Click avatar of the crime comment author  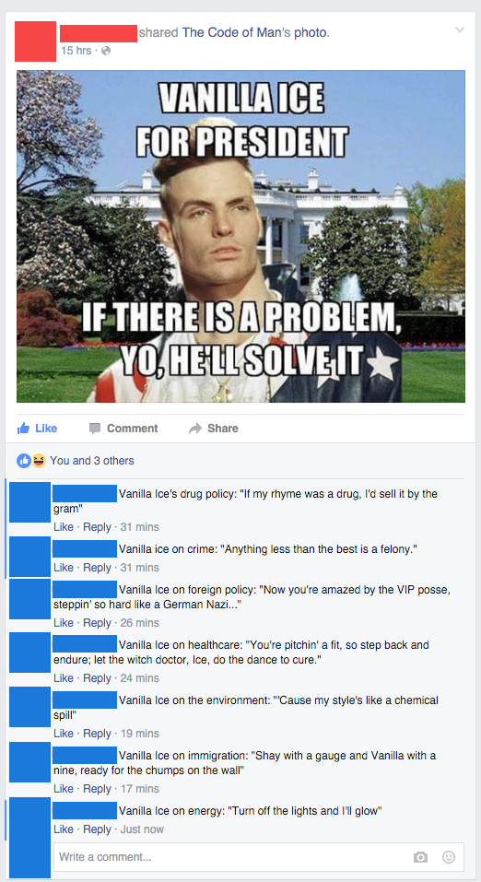29,557
